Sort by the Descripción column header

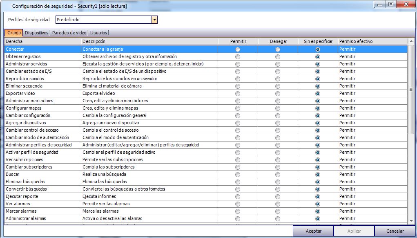coord(149,42)
